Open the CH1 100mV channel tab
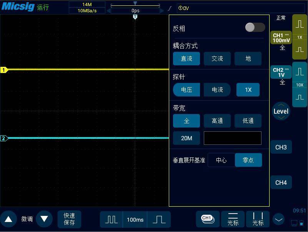 click(281, 38)
